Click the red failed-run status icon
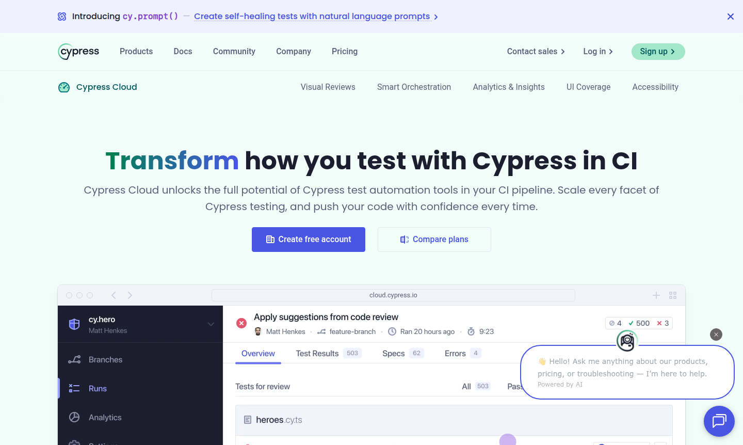The image size is (743, 445). (241, 323)
